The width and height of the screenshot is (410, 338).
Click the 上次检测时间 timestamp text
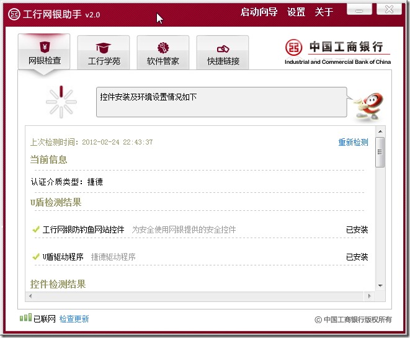[x=92, y=142]
